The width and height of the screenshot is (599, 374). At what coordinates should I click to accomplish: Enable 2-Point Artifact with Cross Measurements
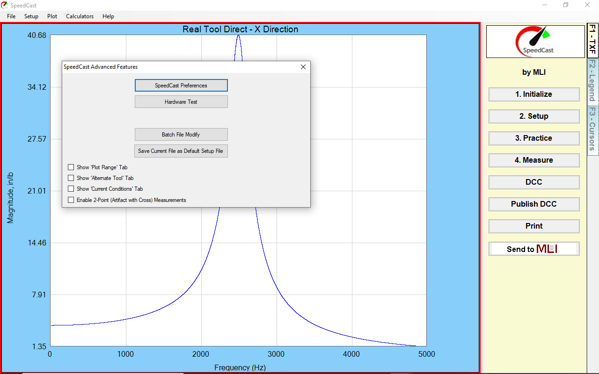click(x=71, y=200)
